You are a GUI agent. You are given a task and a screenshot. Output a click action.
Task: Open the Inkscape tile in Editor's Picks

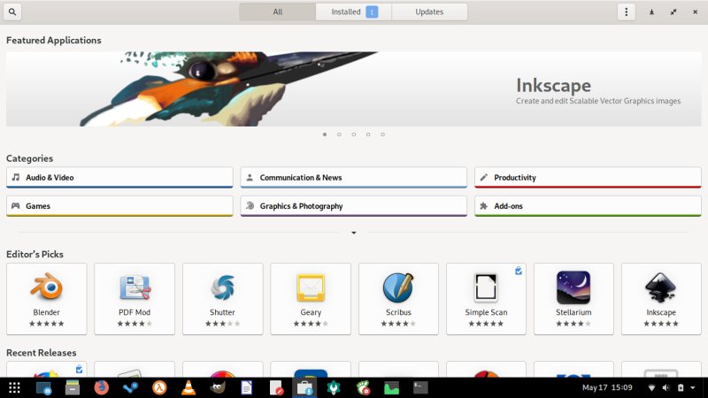coord(661,299)
